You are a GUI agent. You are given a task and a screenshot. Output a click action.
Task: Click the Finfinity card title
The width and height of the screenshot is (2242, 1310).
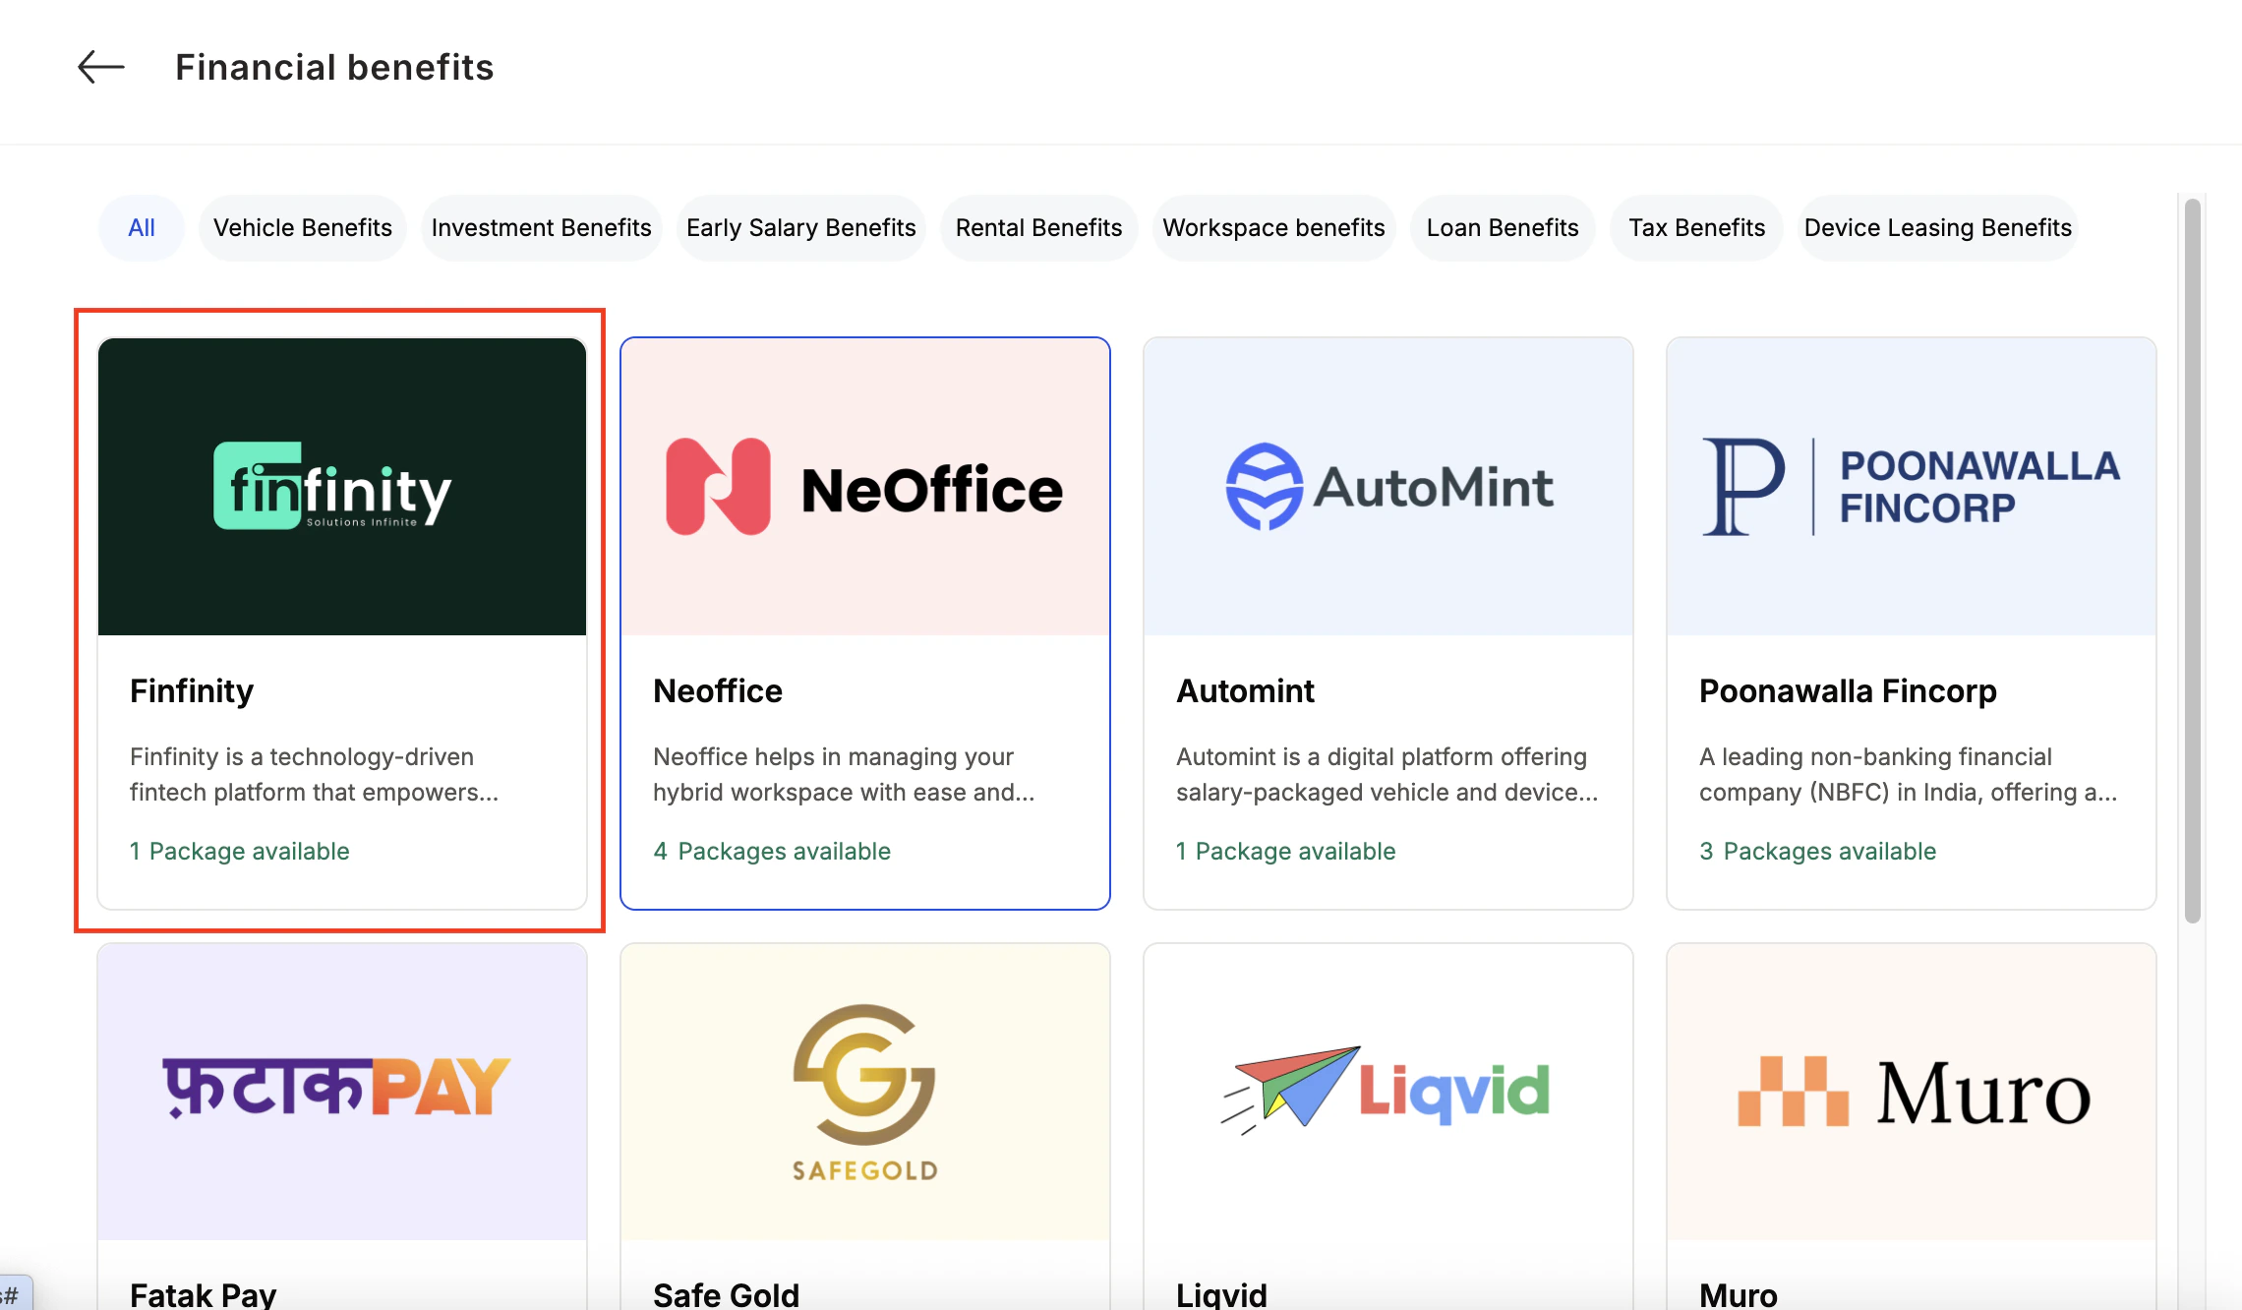click(192, 691)
